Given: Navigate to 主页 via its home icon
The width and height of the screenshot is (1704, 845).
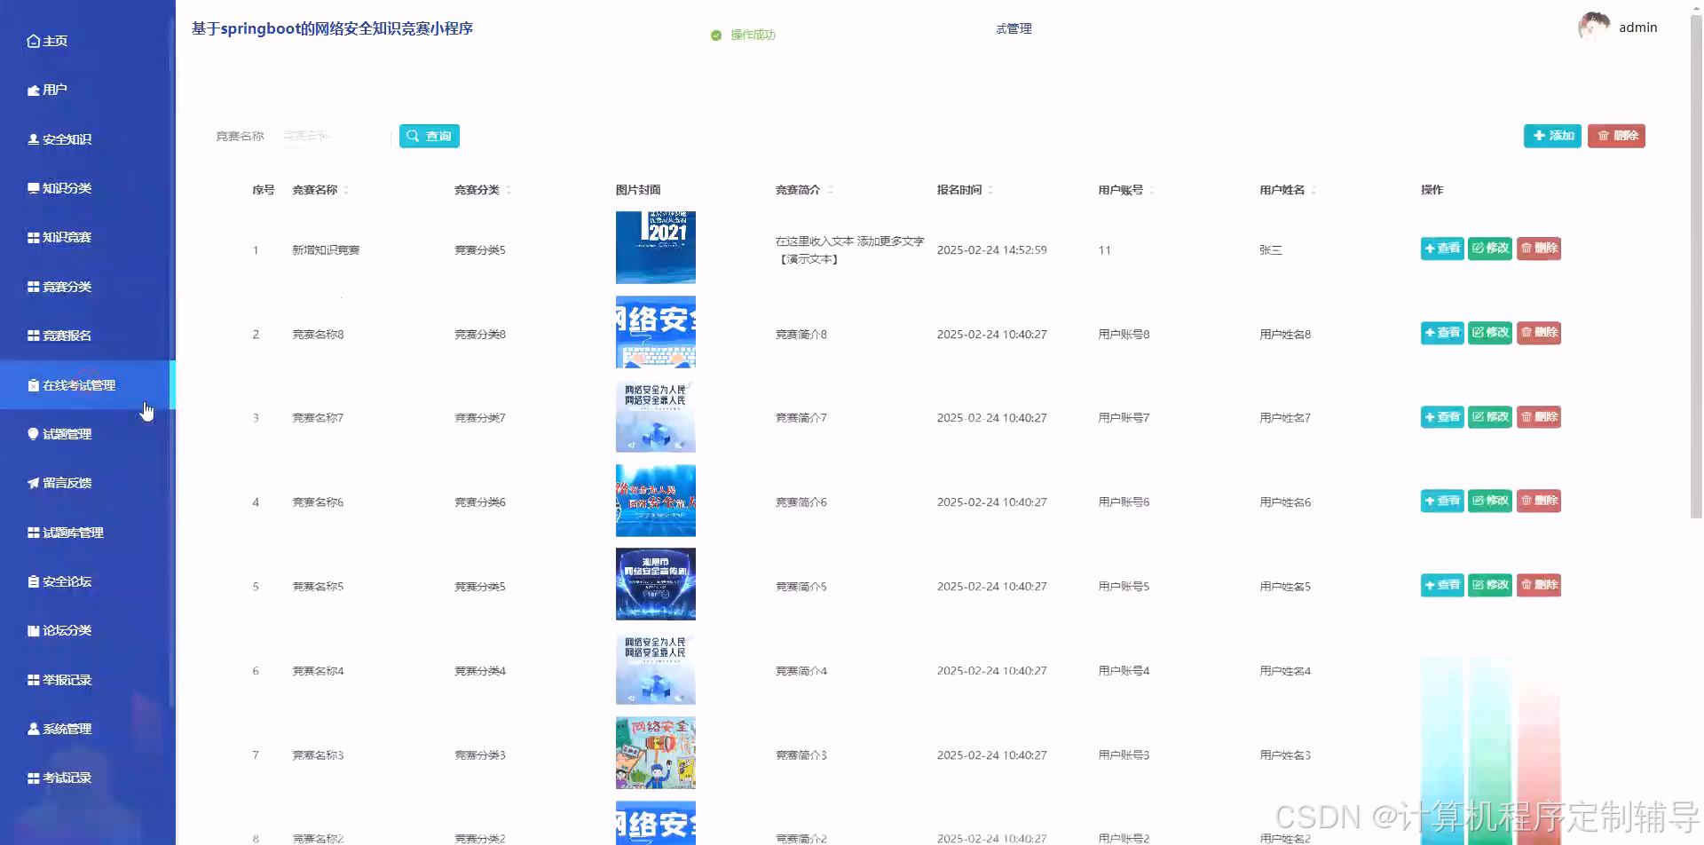Looking at the screenshot, I should coord(33,40).
